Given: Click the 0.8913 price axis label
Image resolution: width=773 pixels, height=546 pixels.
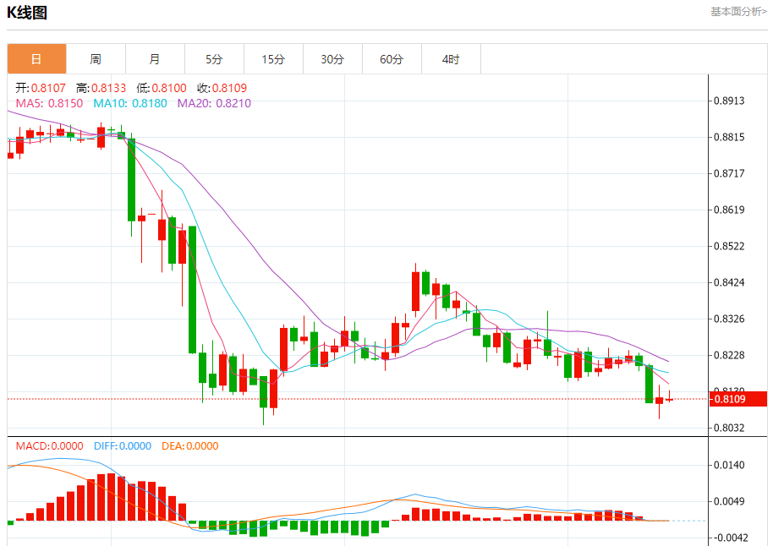Looking at the screenshot, I should click(x=729, y=101).
